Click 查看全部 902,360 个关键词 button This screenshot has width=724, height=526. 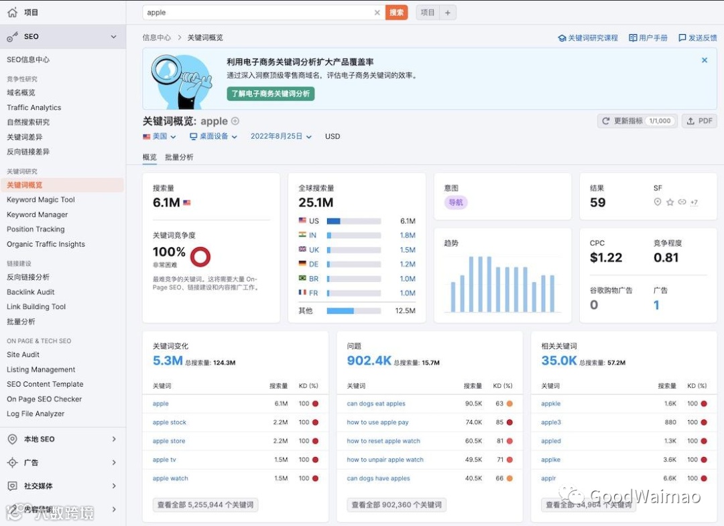tap(397, 505)
